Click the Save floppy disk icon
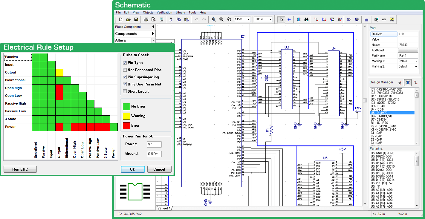Image resolution: width=425 pixels, height=219 pixels. (x=136, y=19)
